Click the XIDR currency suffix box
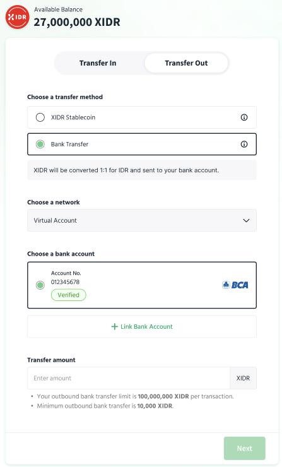Viewport: 282px width, 467px height. click(x=243, y=378)
